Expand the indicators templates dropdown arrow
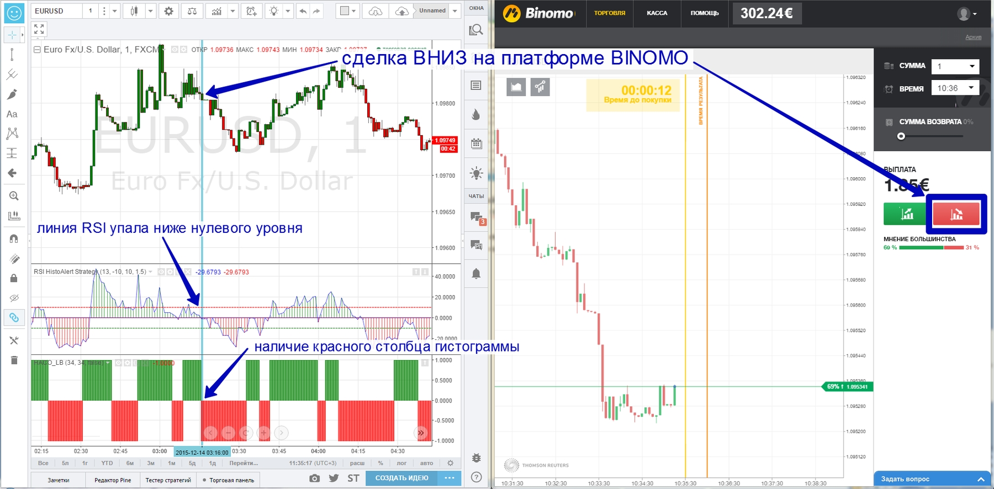 (x=232, y=11)
